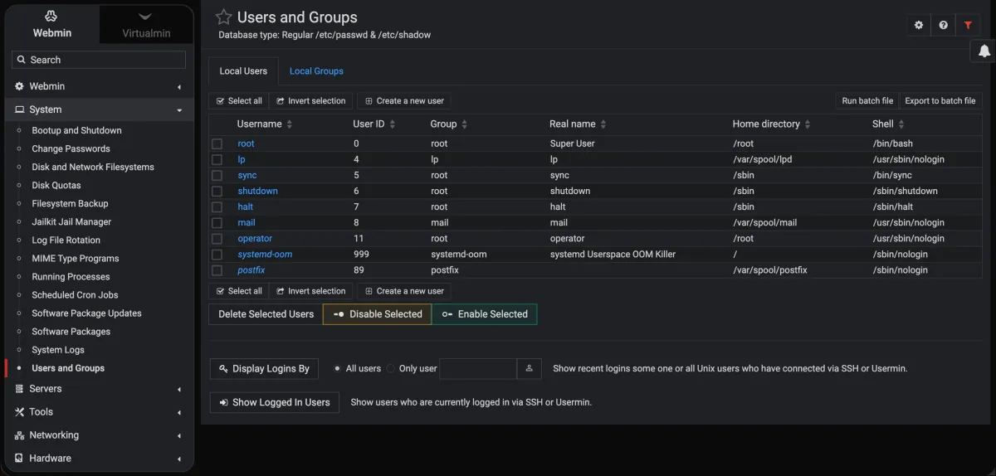
Task: Open Bootup and Shutdown module
Action: point(76,130)
